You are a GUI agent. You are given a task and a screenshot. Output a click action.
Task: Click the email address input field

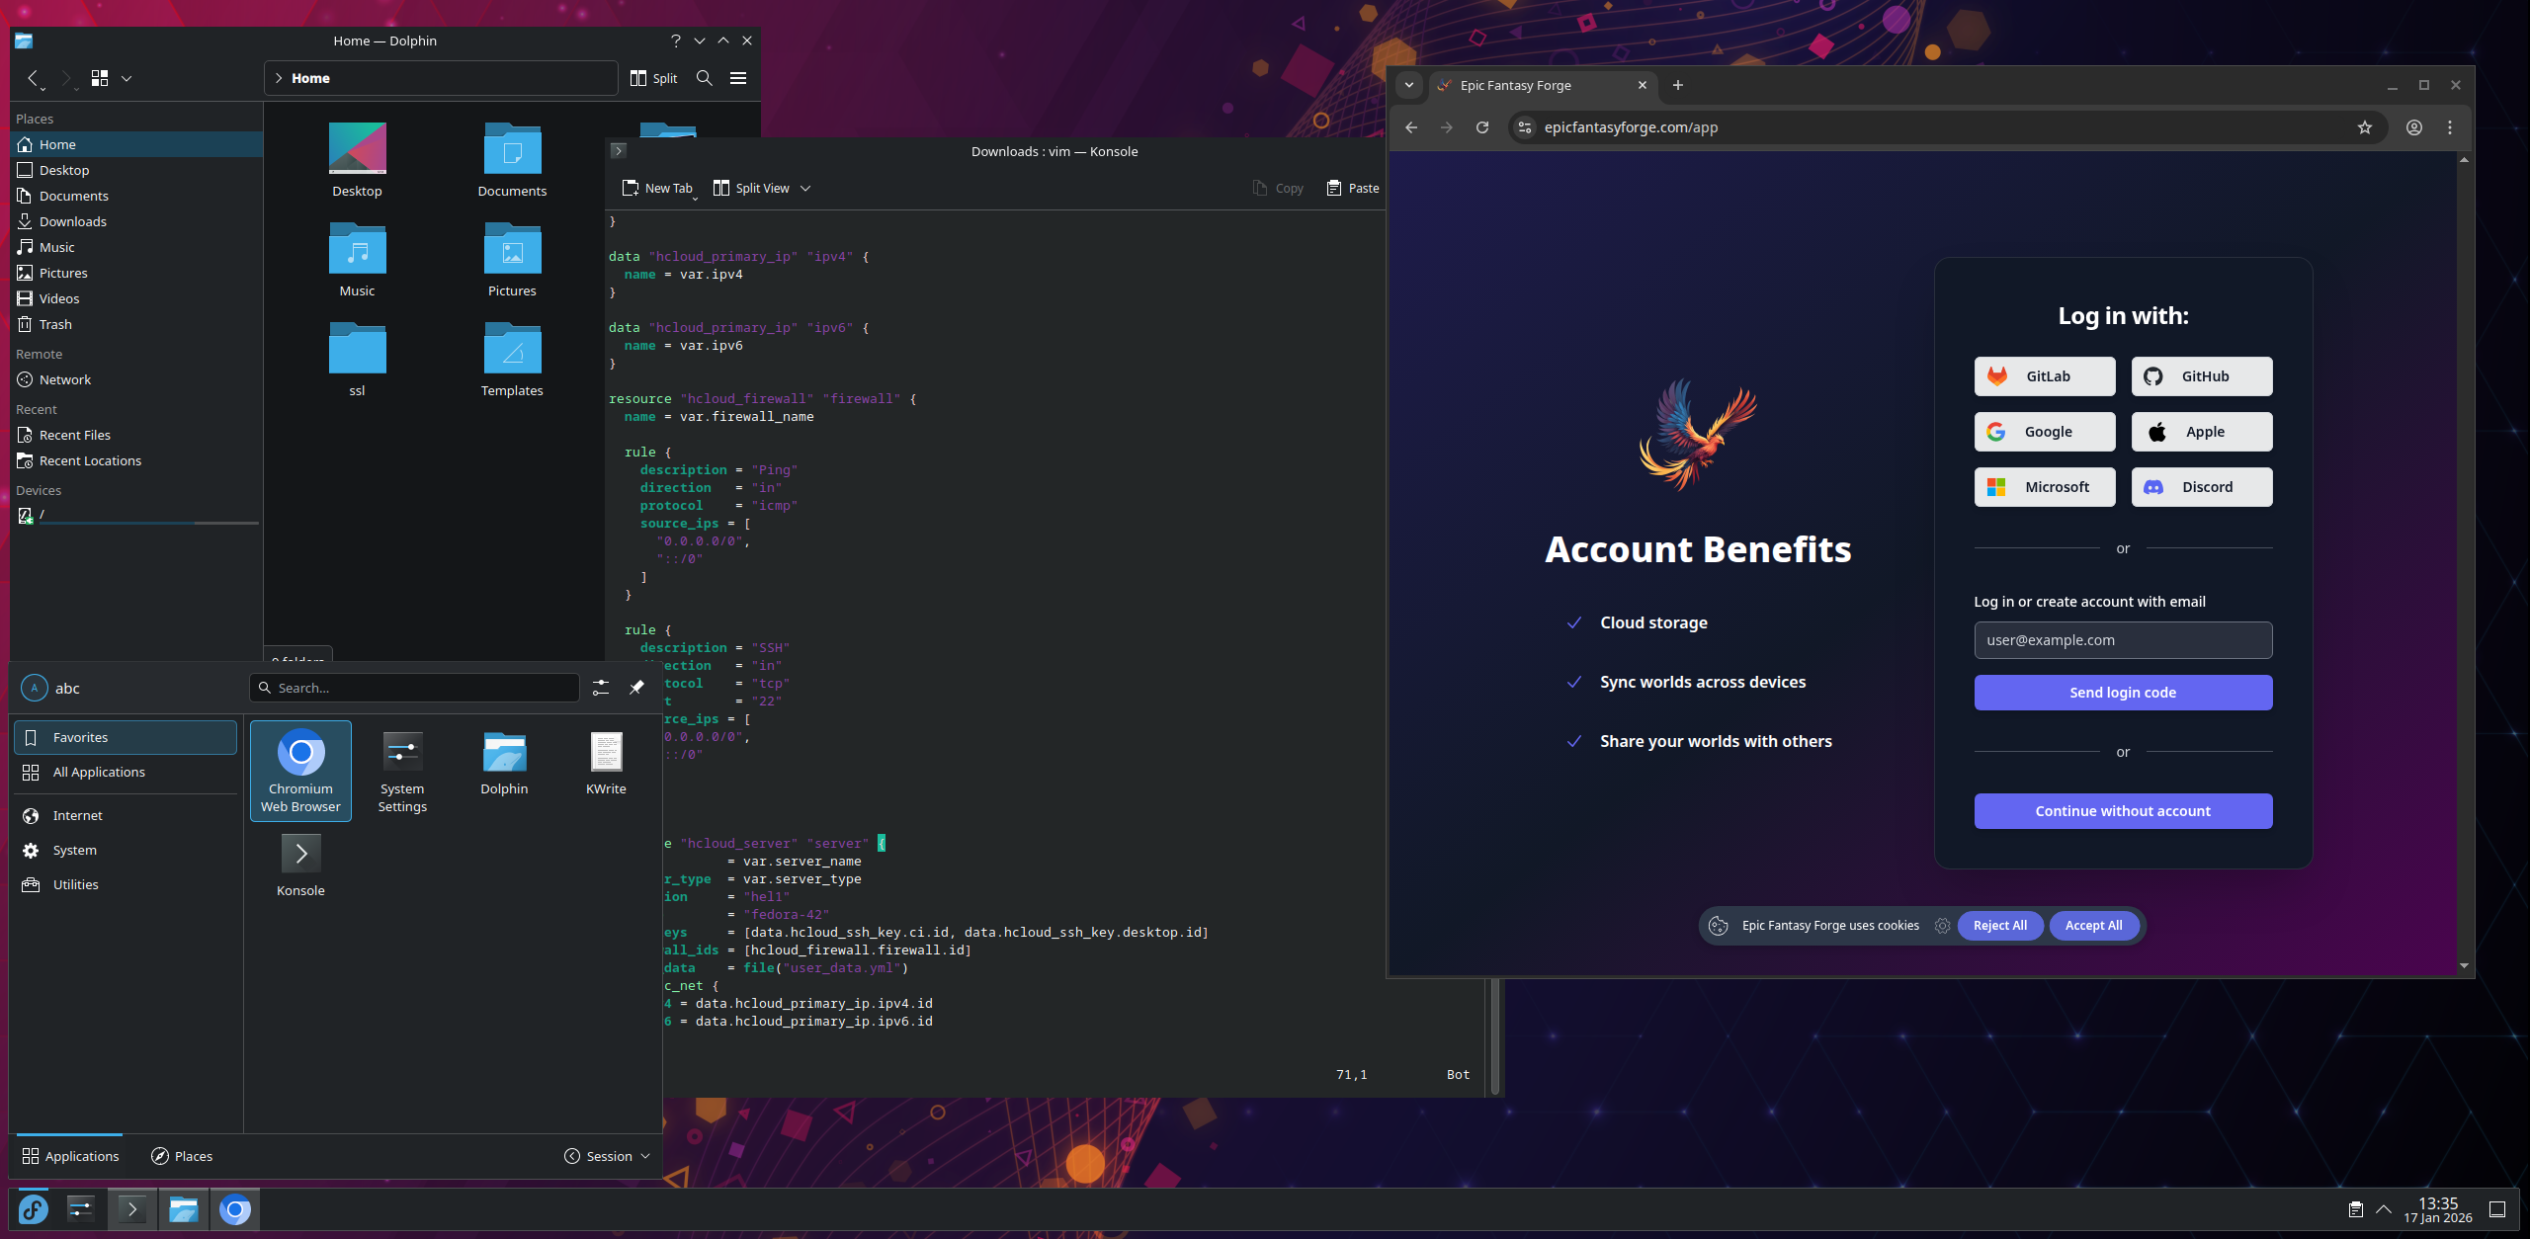(x=2123, y=640)
